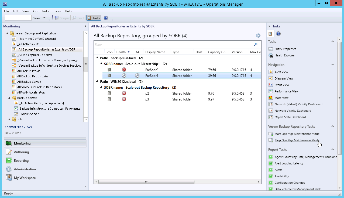Click Alert Logging Latency report icon
344x198 pixels.
(271, 163)
